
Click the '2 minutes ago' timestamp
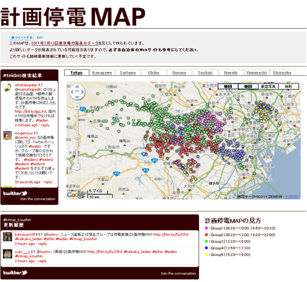coord(26,125)
